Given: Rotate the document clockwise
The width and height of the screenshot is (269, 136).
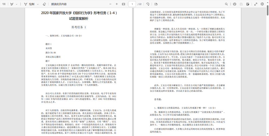Looking at the screenshot, I should click(148, 4).
